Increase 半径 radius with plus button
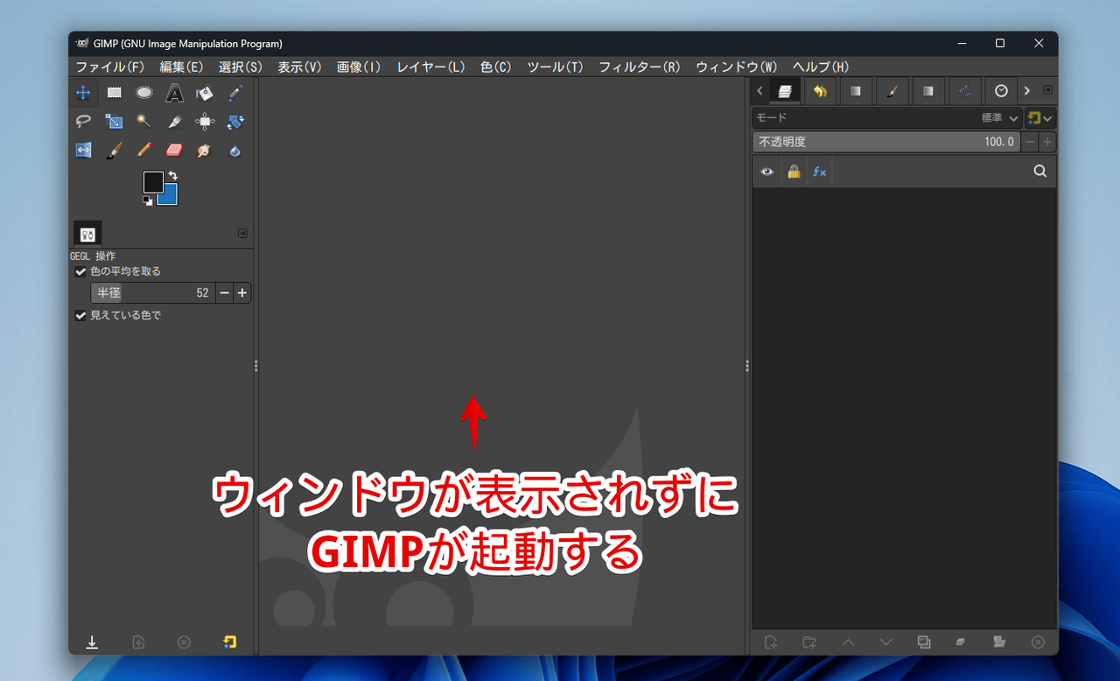Image resolution: width=1120 pixels, height=681 pixels. (x=242, y=292)
